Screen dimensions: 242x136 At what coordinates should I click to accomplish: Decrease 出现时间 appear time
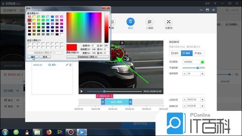tap(184, 100)
